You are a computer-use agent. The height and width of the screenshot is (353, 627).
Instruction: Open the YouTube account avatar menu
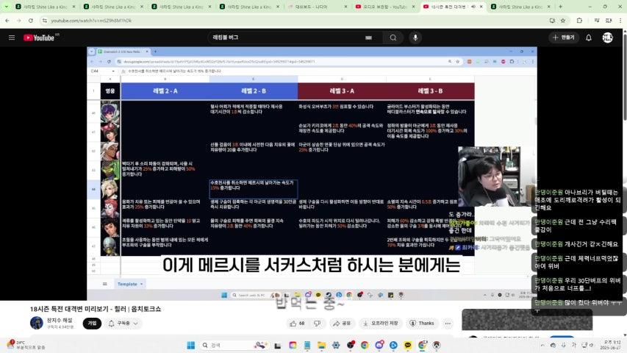[x=607, y=38]
